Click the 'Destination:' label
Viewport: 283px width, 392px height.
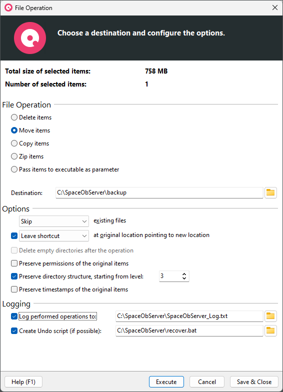(x=27, y=193)
